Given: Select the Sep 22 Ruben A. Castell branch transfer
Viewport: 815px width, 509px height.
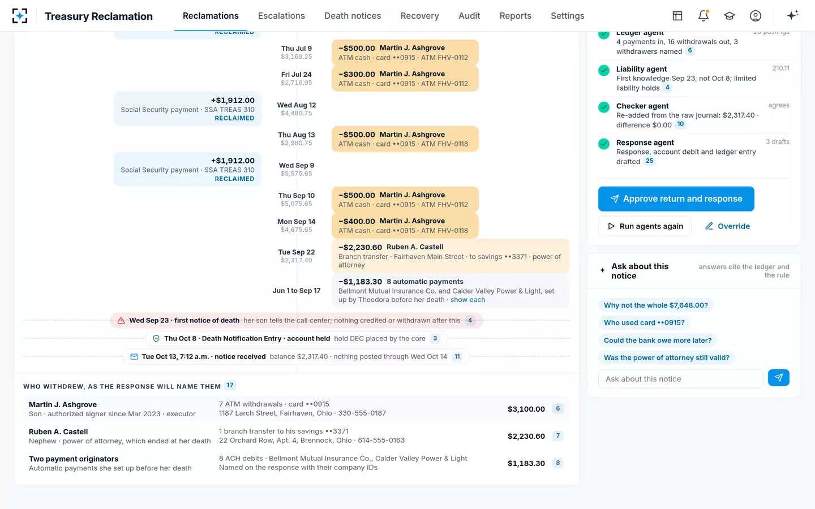Looking at the screenshot, I should (x=451, y=256).
